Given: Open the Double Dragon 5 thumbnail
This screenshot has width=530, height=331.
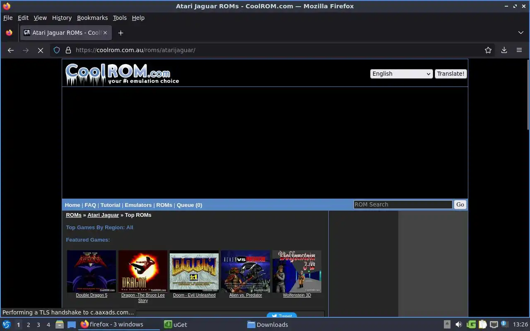Looking at the screenshot, I should pyautogui.click(x=92, y=271).
